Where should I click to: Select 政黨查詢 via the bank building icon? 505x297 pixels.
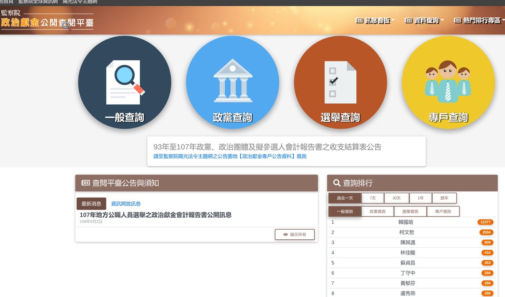(x=233, y=82)
